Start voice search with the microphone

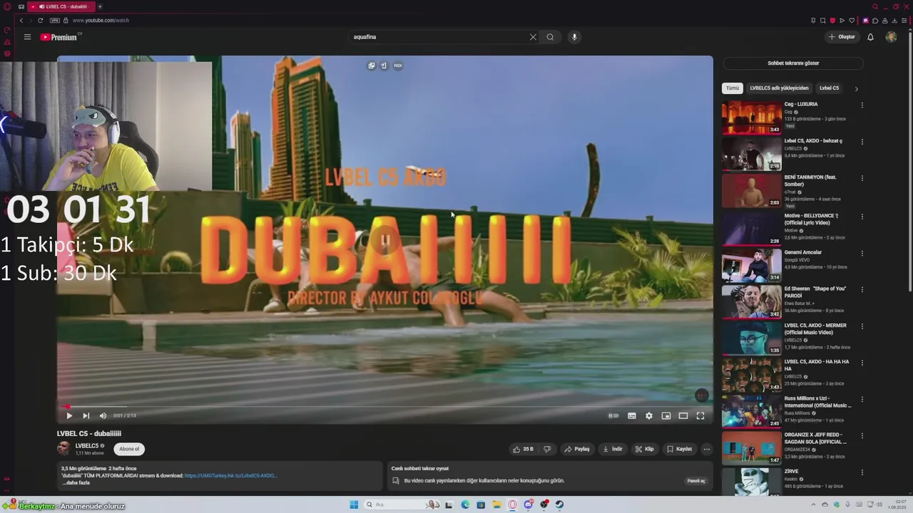pos(574,37)
